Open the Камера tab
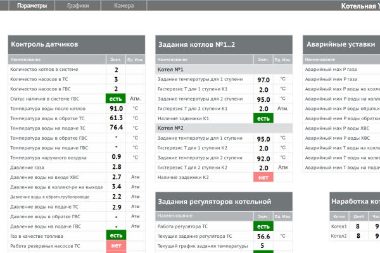This screenshot has height=253, width=380. tap(123, 5)
